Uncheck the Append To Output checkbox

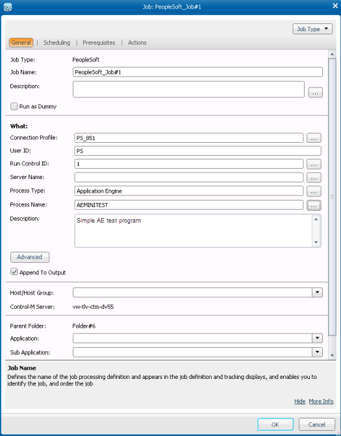click(x=14, y=272)
